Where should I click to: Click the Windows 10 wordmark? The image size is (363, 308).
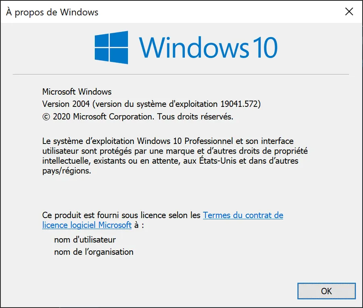coord(208,48)
